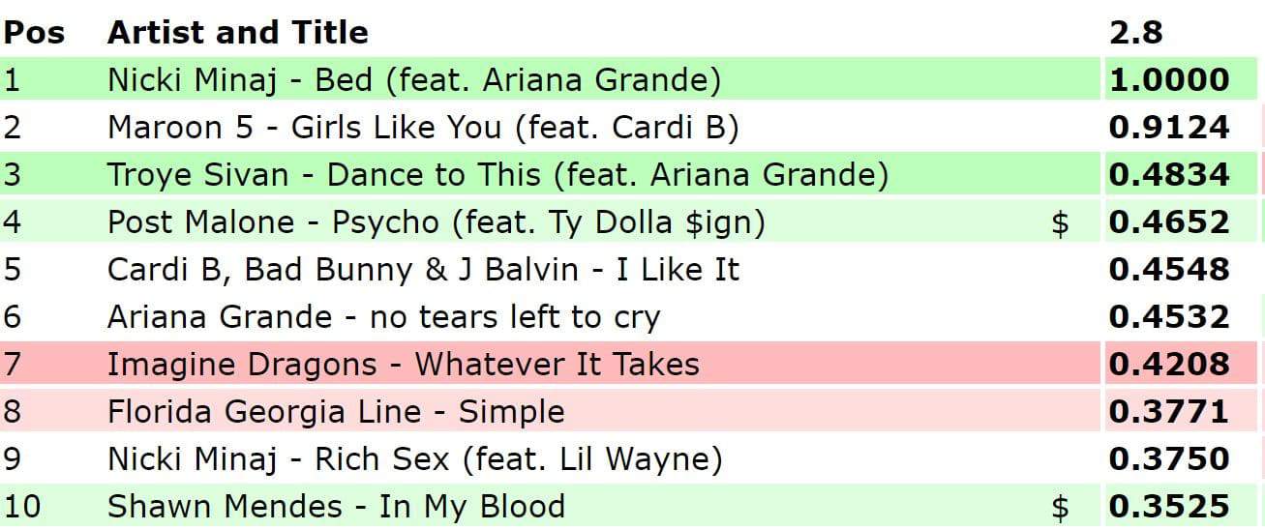Click Shawn Mendes - In My Blood title
This screenshot has width=1265, height=530.
point(335,506)
